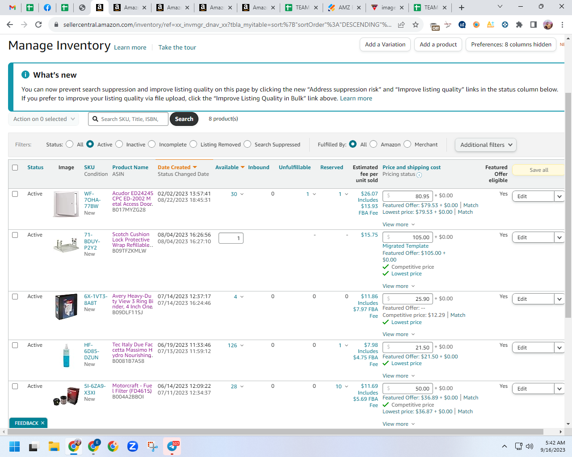Open the Edit dropdown arrow for the Acudor row
This screenshot has height=457, width=572.
[x=559, y=196]
